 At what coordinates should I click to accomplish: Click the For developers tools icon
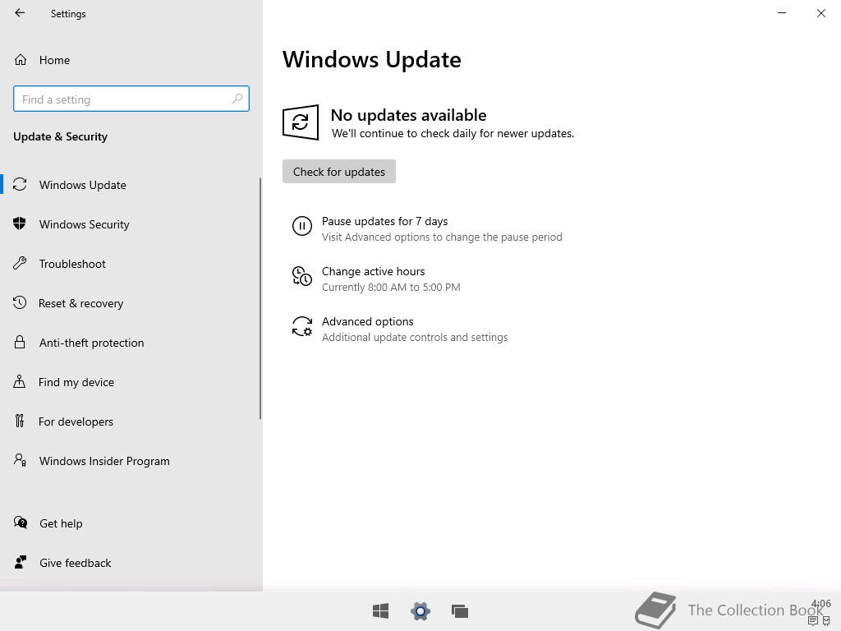coord(20,421)
